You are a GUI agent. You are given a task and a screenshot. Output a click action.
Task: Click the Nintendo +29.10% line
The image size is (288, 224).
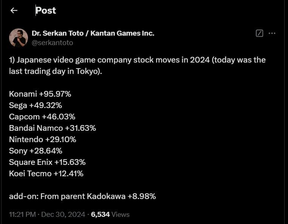43,139
